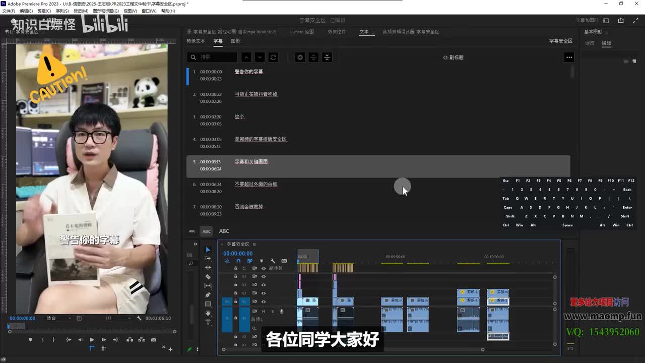The width and height of the screenshot is (645, 363).
Task: Add marker in the timeline header
Action: 262,261
